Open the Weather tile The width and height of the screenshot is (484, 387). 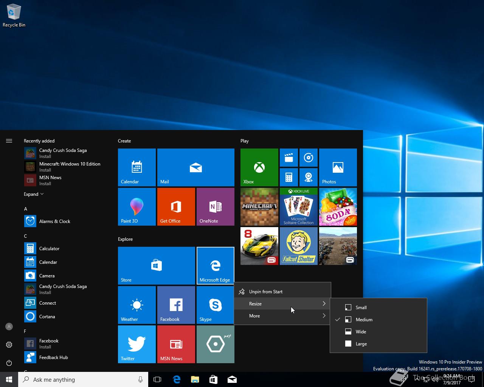tap(137, 305)
